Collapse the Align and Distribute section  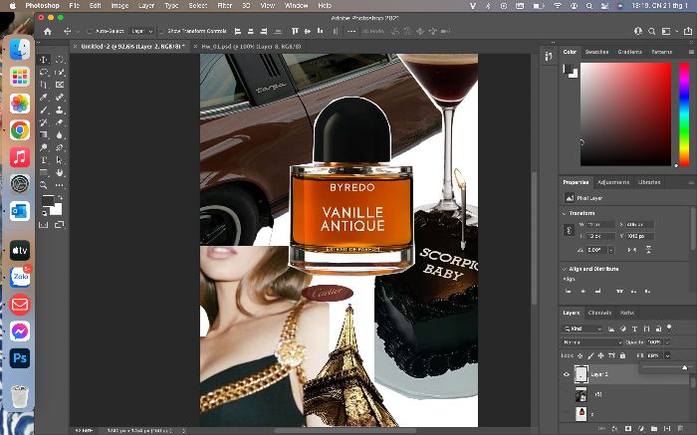pos(565,269)
